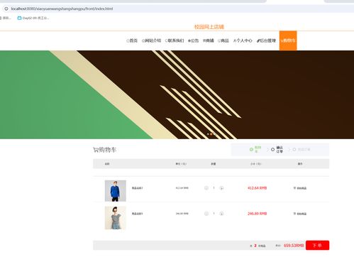Go to 网站介绍 in navigation bar

coord(151,40)
